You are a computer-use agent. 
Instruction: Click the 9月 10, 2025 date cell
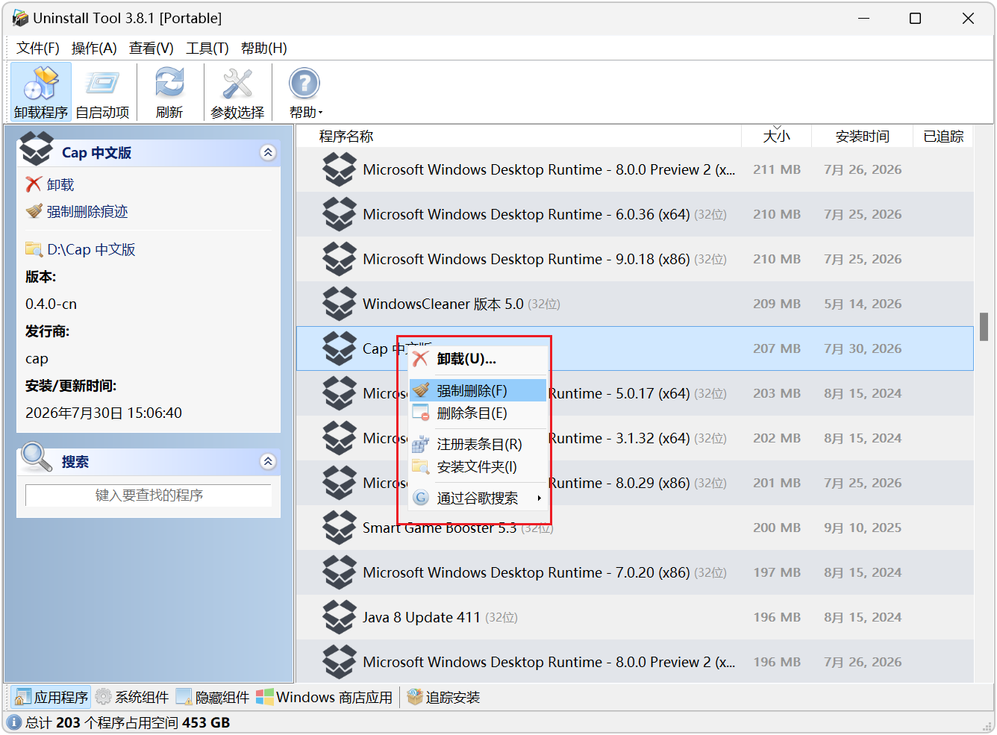863,528
